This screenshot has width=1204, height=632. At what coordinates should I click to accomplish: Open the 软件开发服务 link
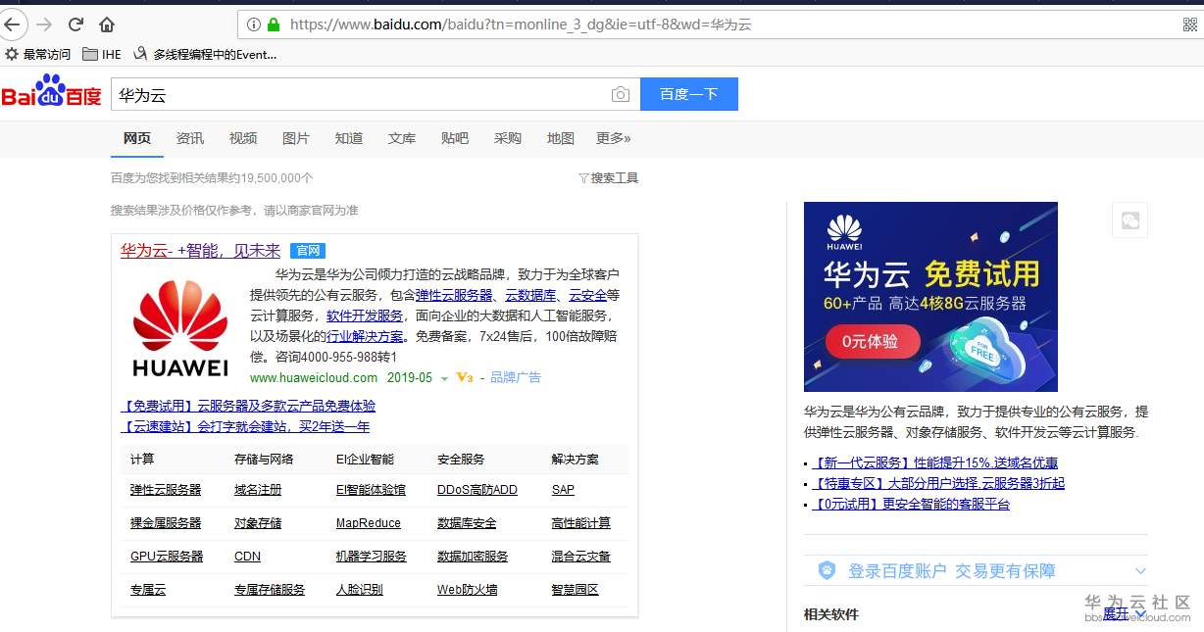click(365, 316)
